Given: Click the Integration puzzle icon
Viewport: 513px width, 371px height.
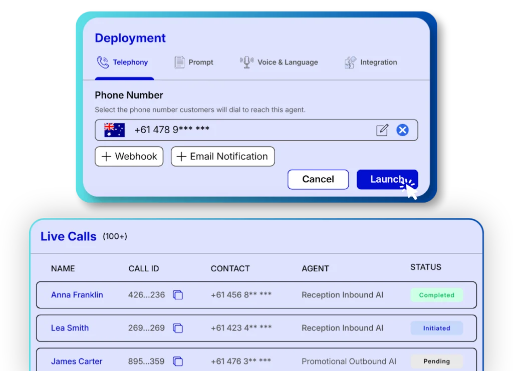Looking at the screenshot, I should pos(350,62).
